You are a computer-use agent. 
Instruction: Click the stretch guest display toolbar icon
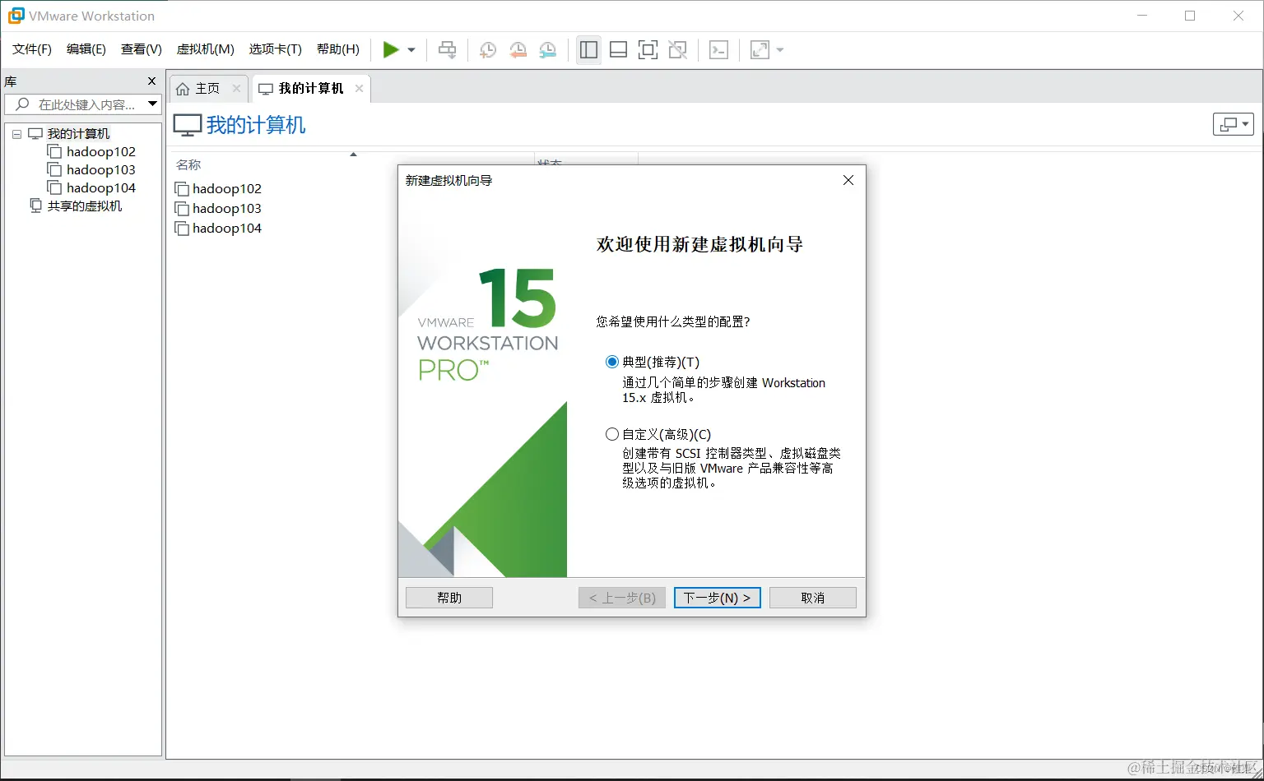click(760, 50)
